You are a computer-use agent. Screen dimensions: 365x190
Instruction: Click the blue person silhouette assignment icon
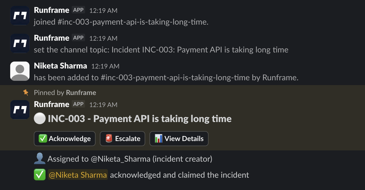[x=40, y=158]
